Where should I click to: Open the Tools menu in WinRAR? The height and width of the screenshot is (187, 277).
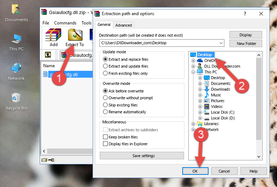[x=86, y=23]
